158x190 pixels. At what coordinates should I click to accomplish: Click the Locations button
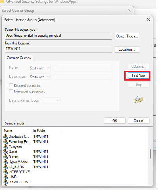click(127, 49)
